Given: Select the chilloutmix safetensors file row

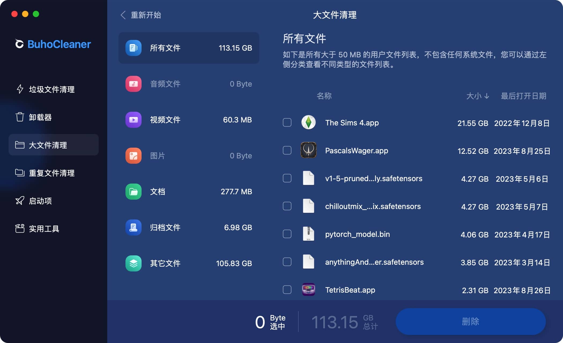Looking at the screenshot, I should pos(373,206).
